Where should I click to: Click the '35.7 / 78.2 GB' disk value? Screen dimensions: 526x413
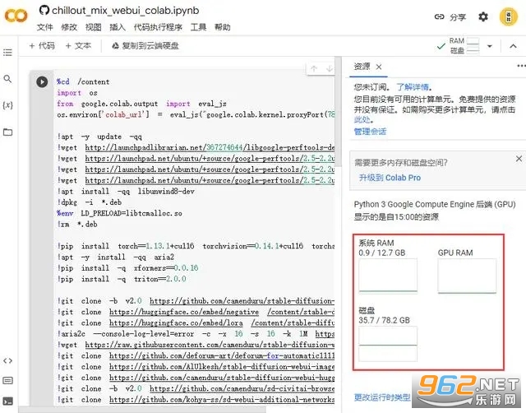[x=384, y=320]
